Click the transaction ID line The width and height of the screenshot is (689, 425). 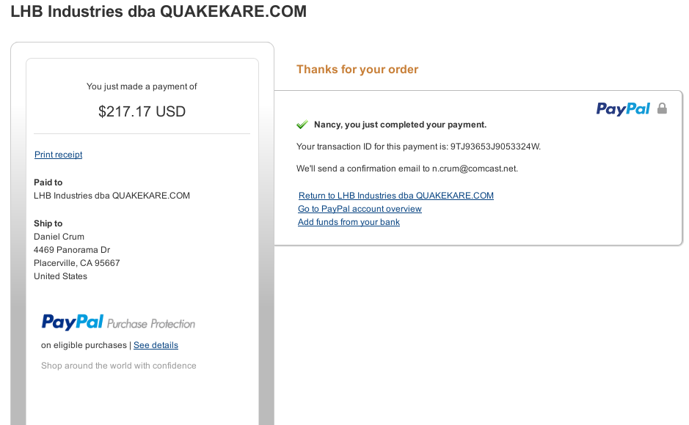point(418,147)
